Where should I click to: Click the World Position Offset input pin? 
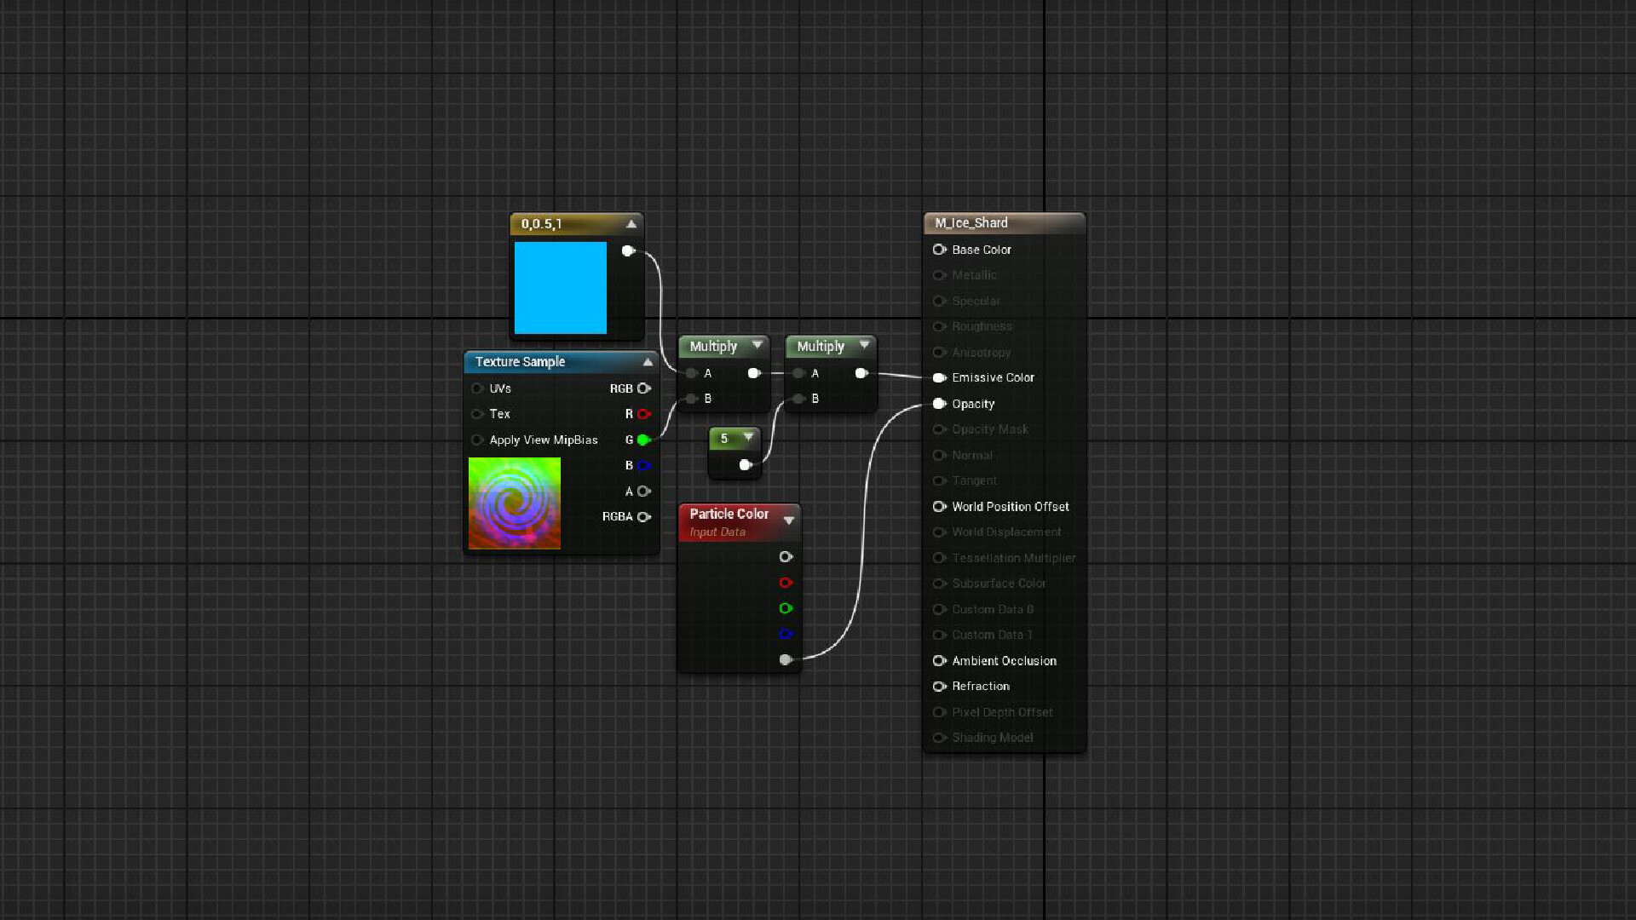(x=939, y=506)
